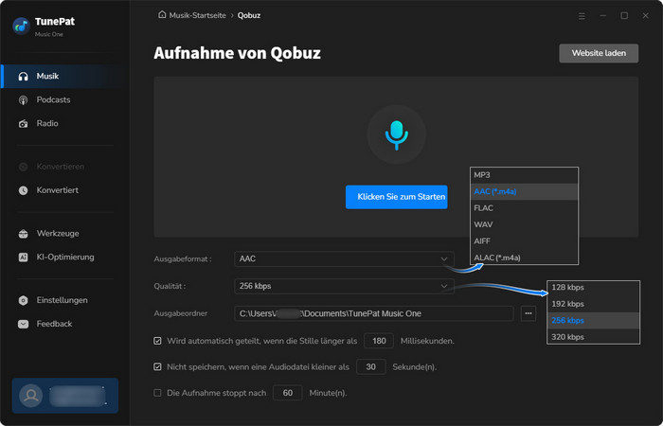The width and height of the screenshot is (663, 426).
Task: Click the 30 Sekunde(n) input field
Action: [x=371, y=367]
